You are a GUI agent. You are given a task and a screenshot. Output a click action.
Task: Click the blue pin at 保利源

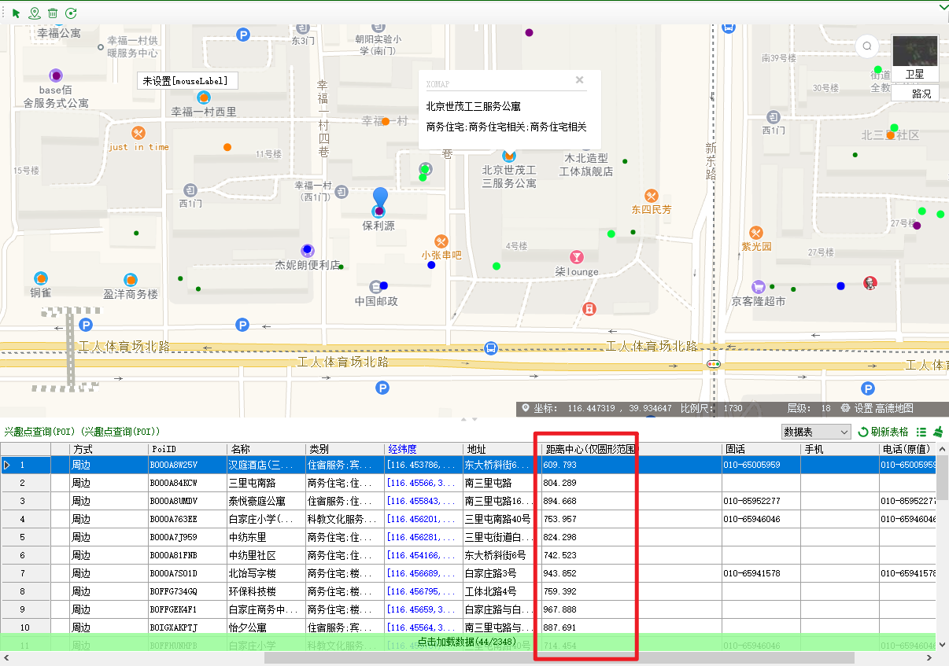point(380,198)
